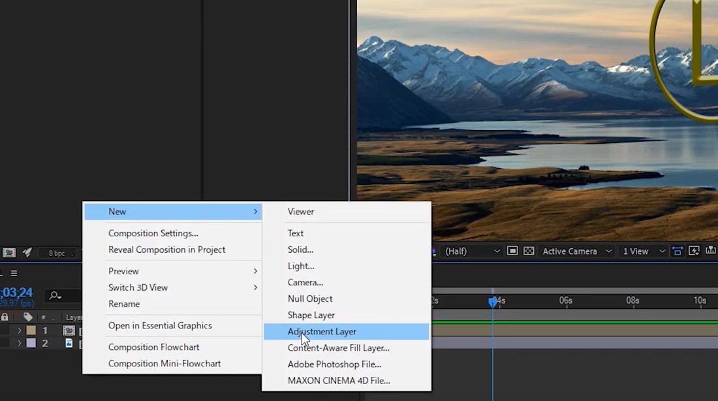Click the lock column icon
This screenshot has width=718, height=401.
point(5,317)
